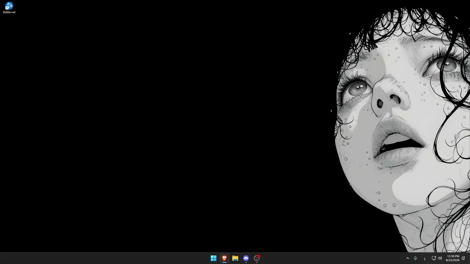Switch the input language indicator

425,258
